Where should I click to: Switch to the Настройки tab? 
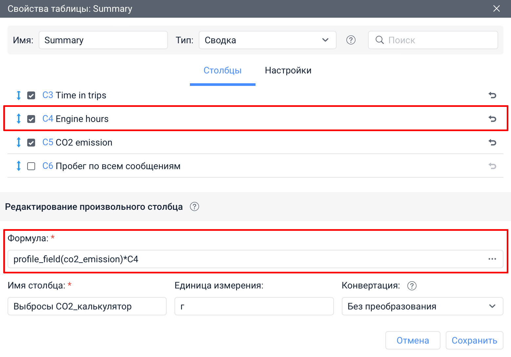(288, 70)
